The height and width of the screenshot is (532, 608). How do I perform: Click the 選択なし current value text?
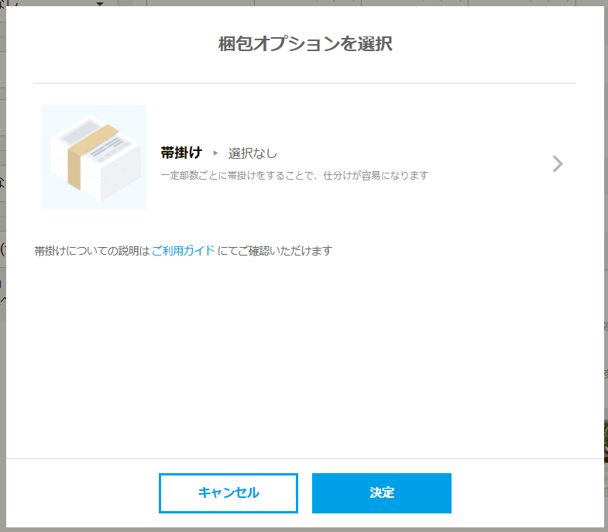(252, 153)
